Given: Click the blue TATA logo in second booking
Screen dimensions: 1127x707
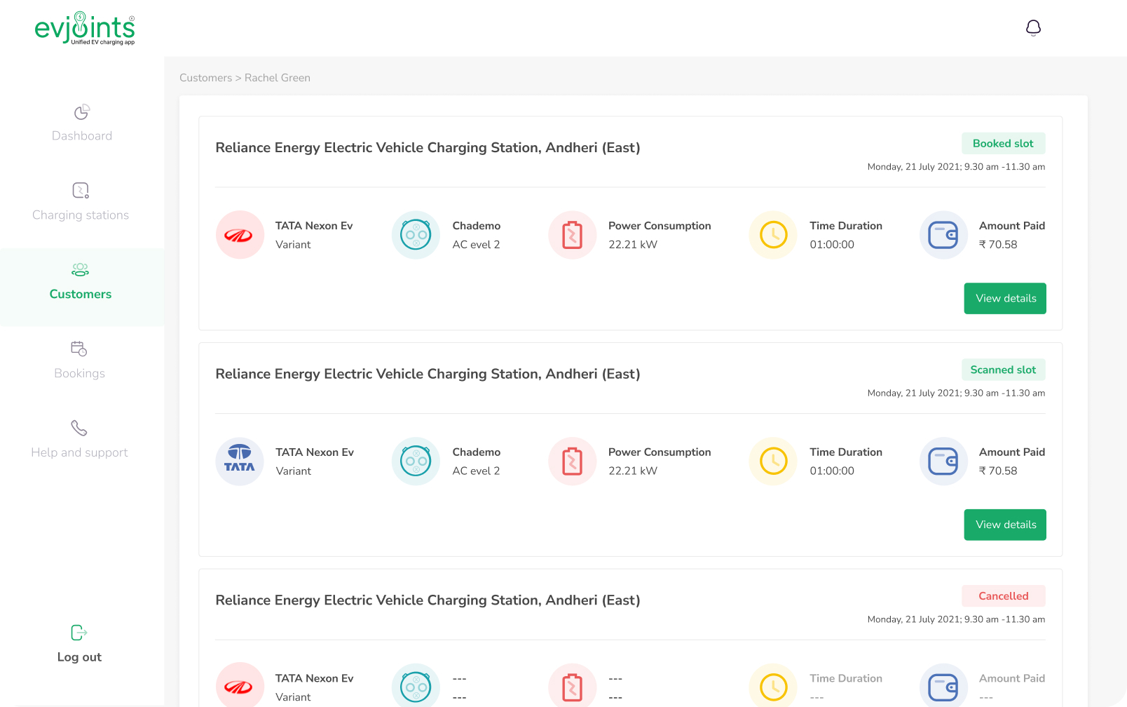Looking at the screenshot, I should 240,462.
